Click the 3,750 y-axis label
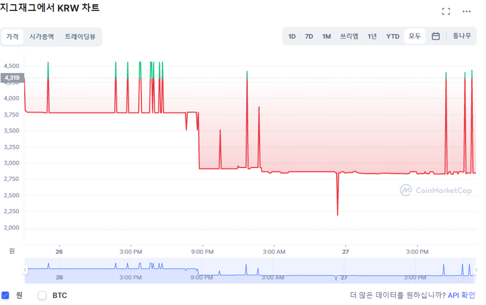 coord(12,115)
